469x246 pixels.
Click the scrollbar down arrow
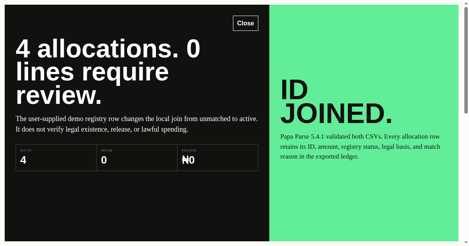pos(466,242)
